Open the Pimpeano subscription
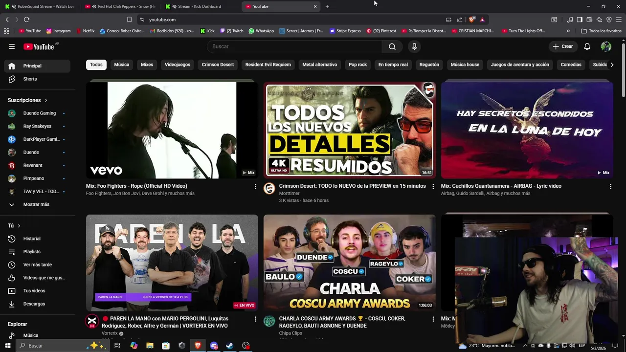 37,178
